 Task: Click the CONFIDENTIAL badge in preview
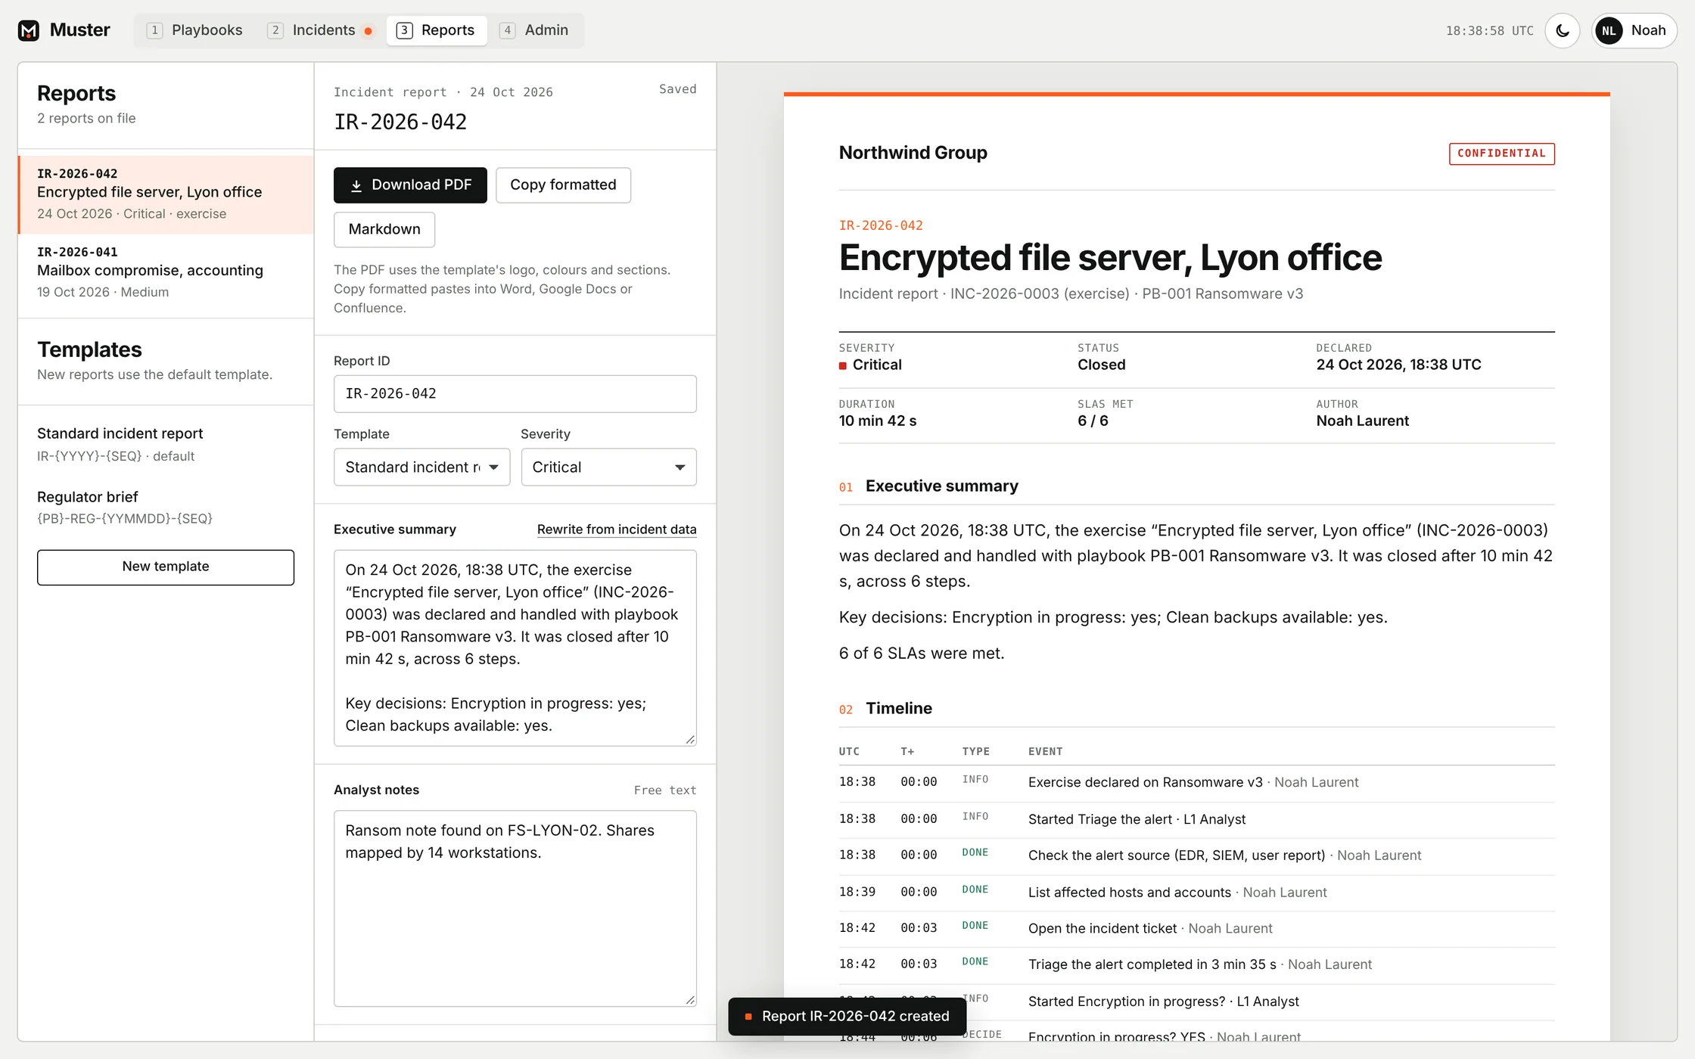1501,154
